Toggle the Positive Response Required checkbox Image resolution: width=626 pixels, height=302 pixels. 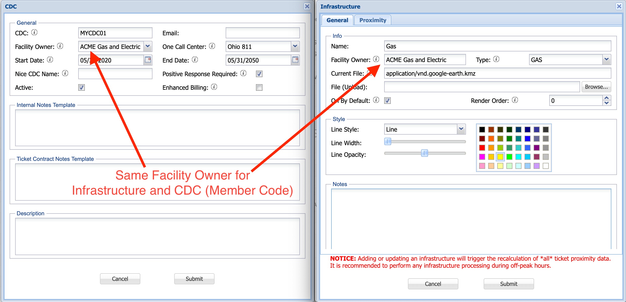coord(259,74)
